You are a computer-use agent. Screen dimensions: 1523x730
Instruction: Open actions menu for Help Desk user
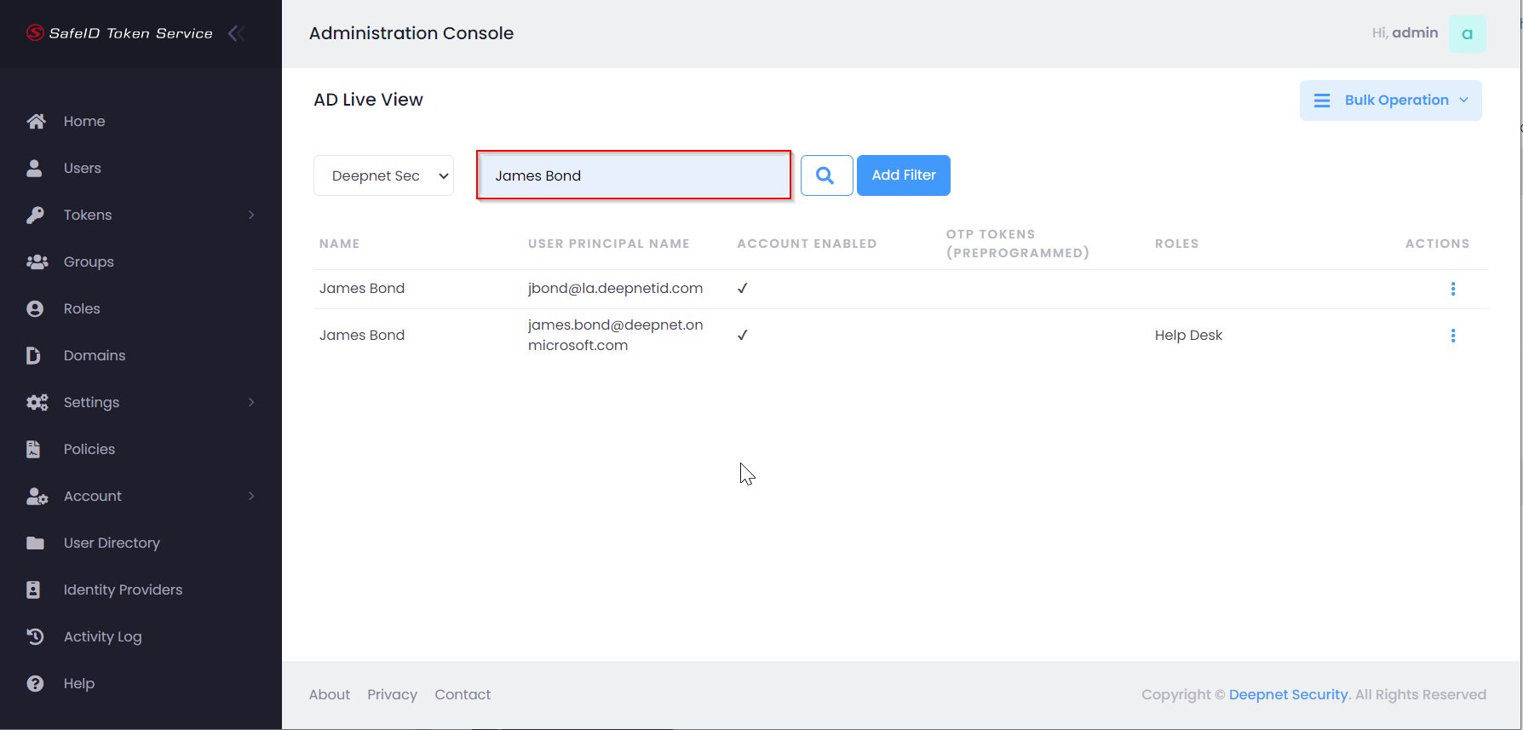(x=1452, y=336)
